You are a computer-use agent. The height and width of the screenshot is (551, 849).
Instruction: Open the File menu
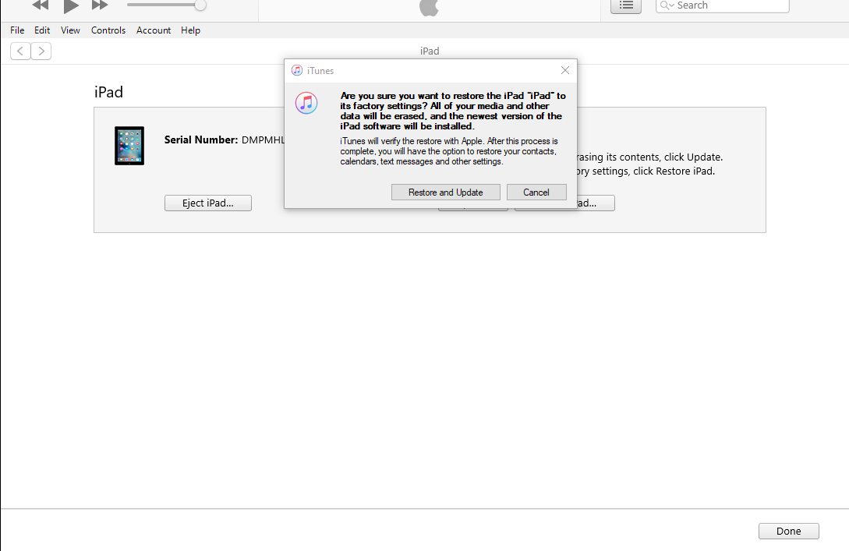coord(16,30)
